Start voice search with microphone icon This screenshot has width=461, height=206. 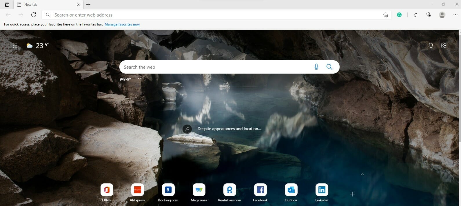pyautogui.click(x=316, y=67)
